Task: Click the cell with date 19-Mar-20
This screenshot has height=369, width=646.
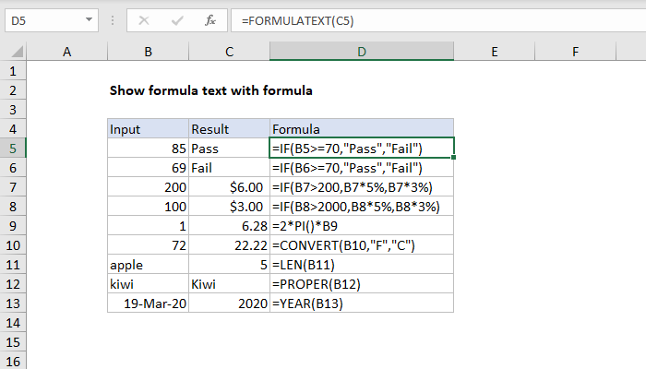Action: pos(148,303)
